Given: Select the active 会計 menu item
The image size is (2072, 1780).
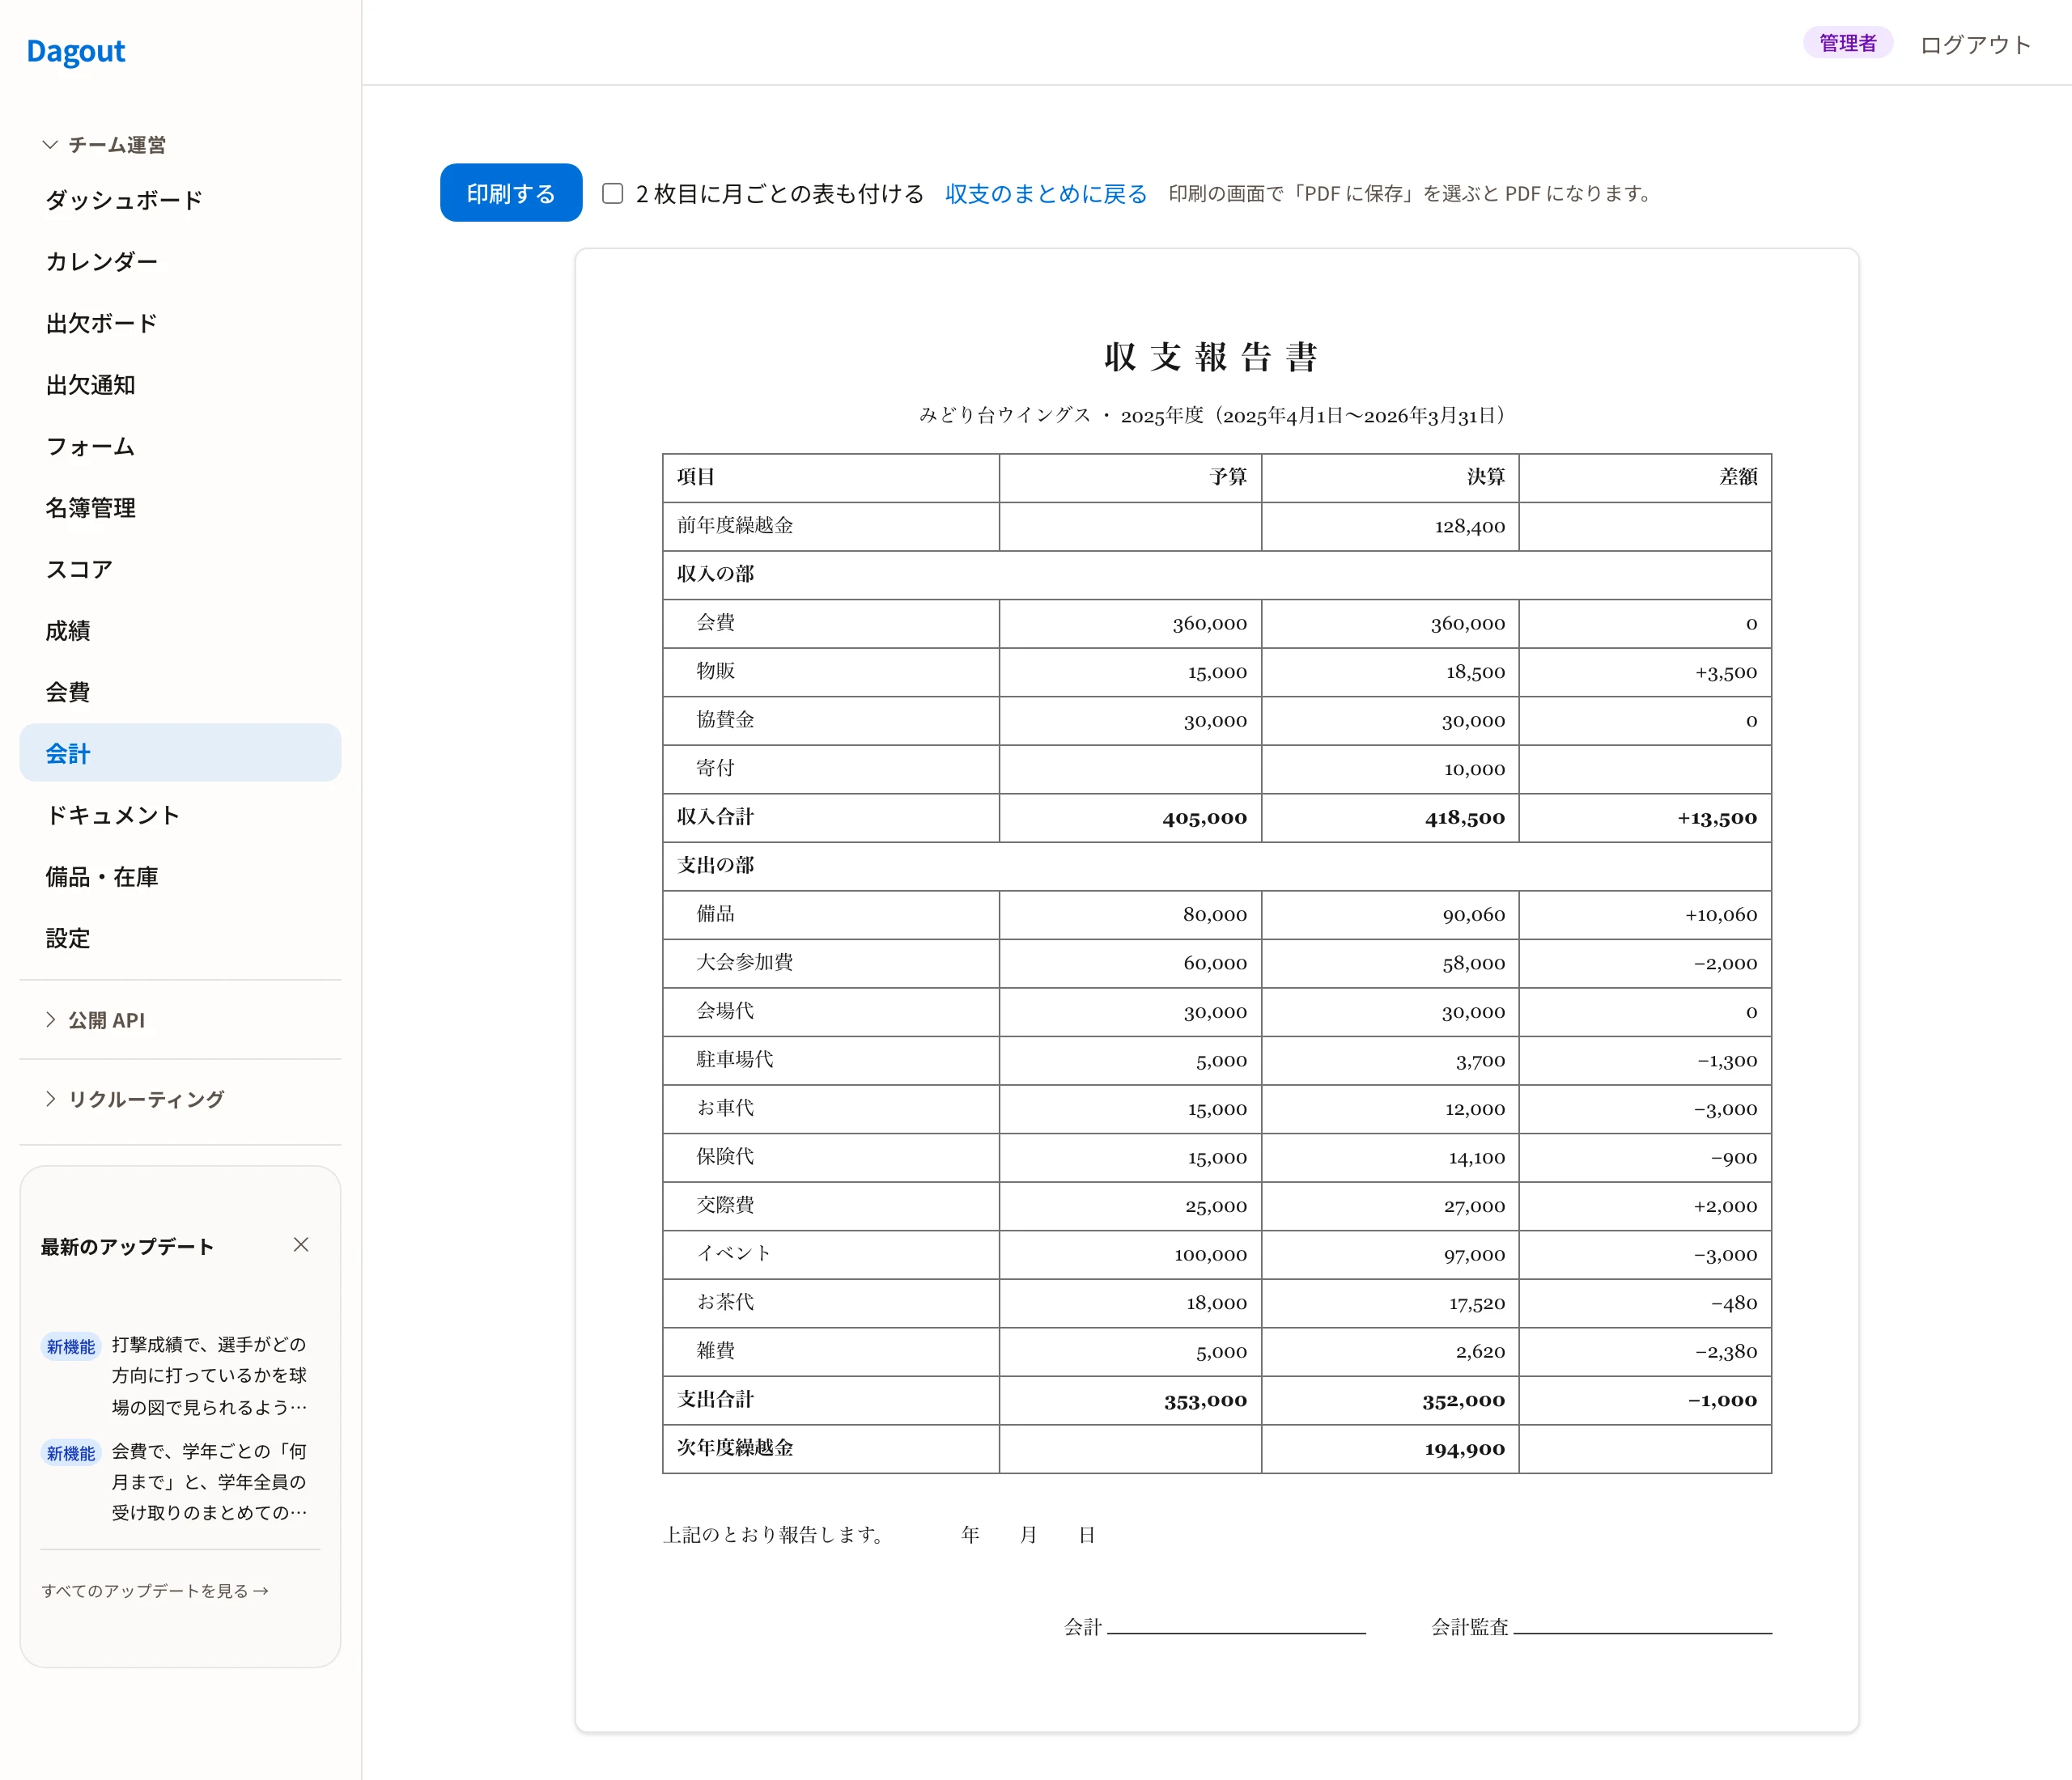Looking at the screenshot, I should 180,753.
